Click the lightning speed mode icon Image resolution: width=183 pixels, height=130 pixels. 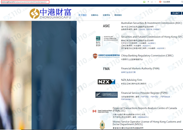[x=148, y=2]
